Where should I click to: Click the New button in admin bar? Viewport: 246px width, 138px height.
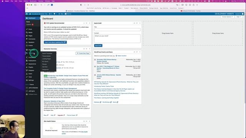pyautogui.click(x=61, y=14)
